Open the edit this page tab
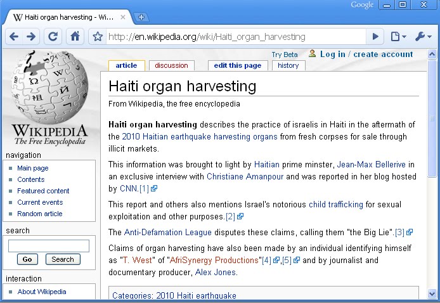 [x=238, y=65]
